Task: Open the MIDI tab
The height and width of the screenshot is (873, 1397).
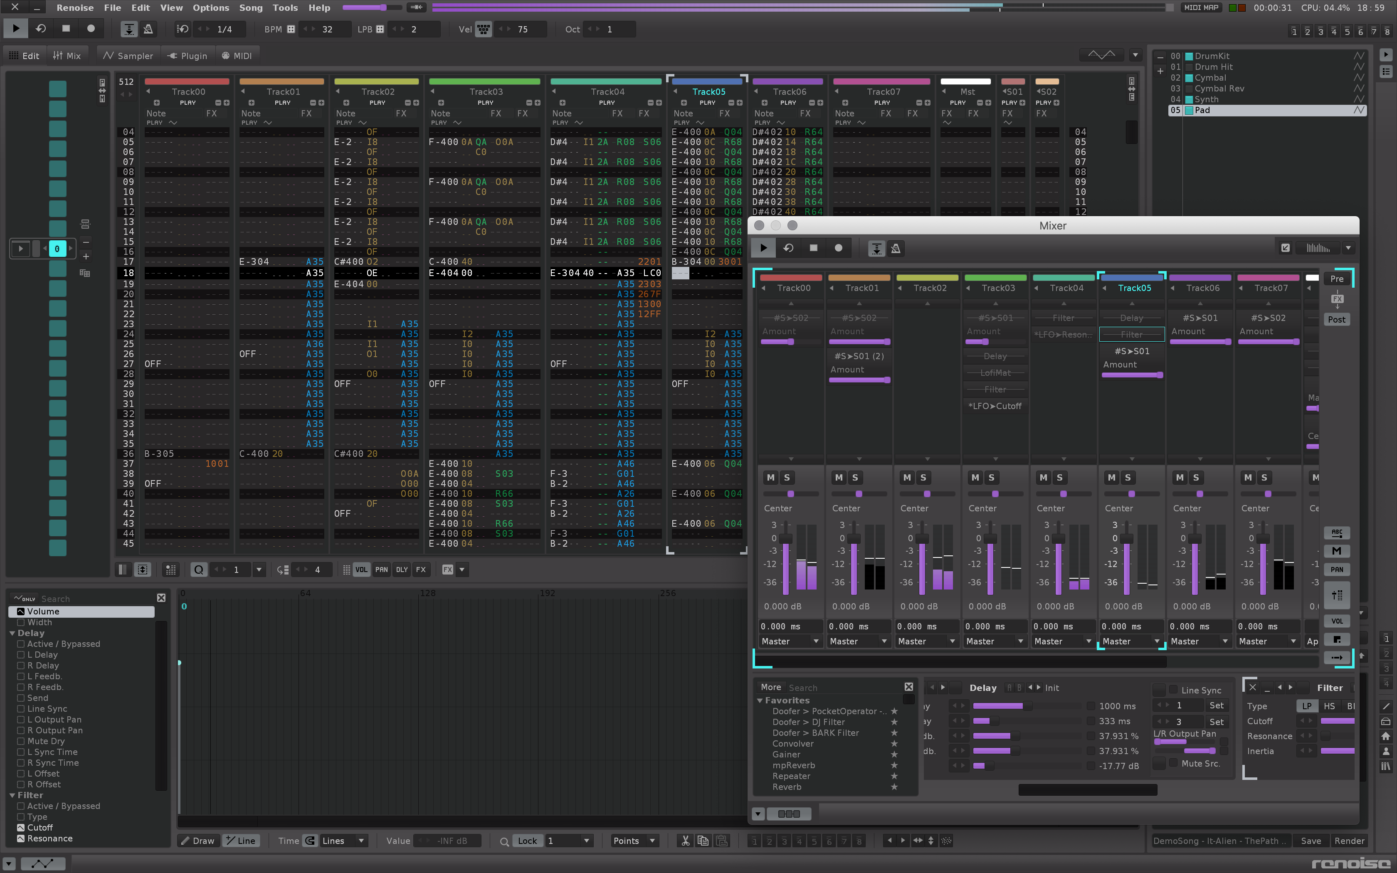Action: point(237,55)
